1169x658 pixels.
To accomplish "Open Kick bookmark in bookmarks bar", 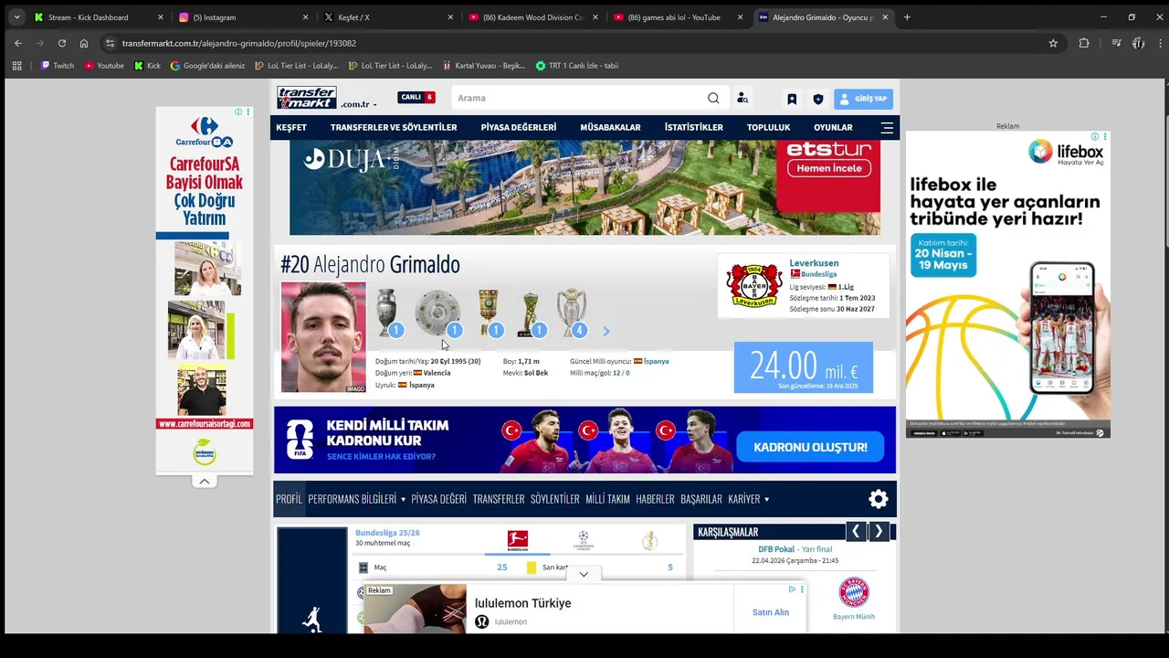I will 147,66.
